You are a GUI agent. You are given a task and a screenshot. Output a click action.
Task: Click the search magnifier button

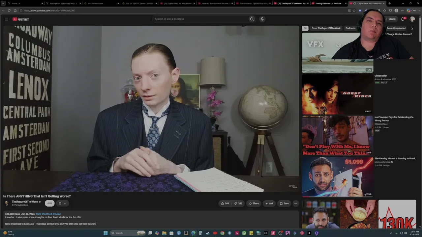pyautogui.click(x=252, y=19)
